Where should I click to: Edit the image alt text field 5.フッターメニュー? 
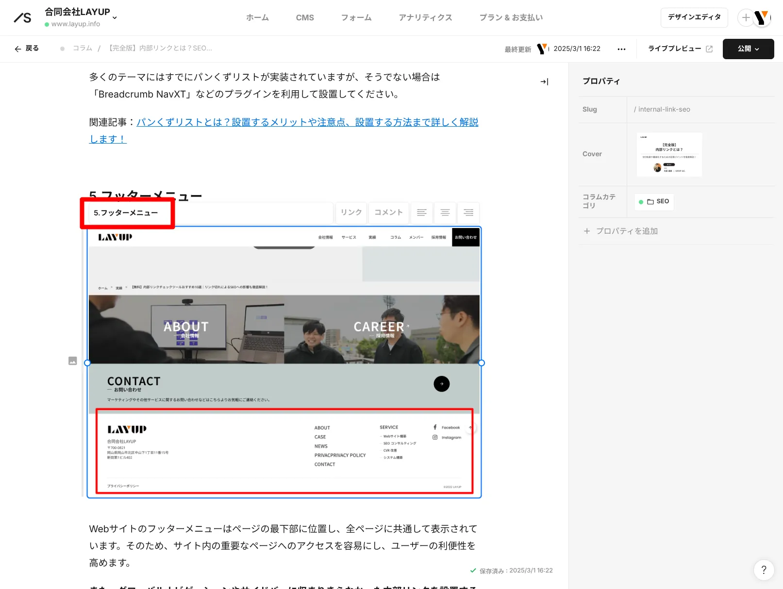coord(211,213)
